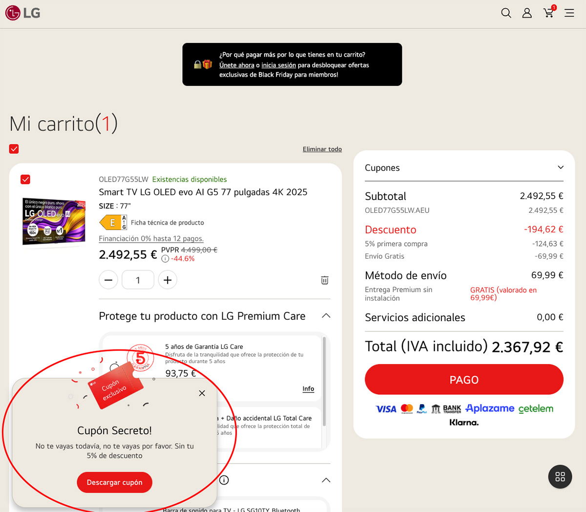The image size is (586, 512).
Task: Delete the TV using trash icon
Action: (325, 280)
